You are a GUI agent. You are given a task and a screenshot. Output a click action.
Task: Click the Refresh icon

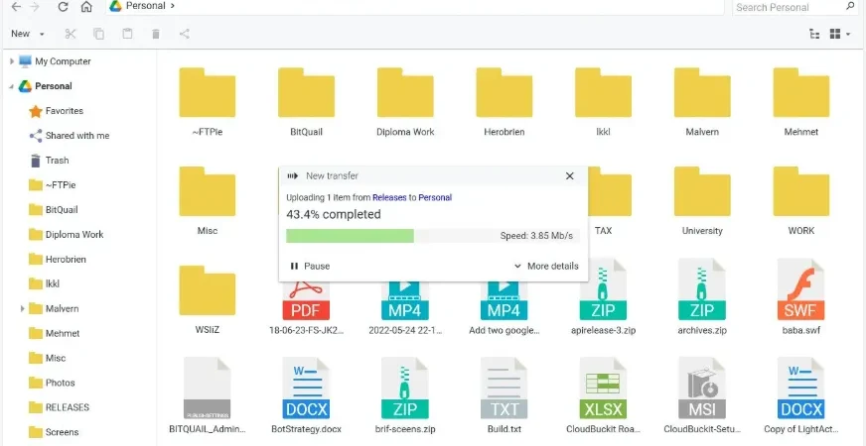coord(63,7)
